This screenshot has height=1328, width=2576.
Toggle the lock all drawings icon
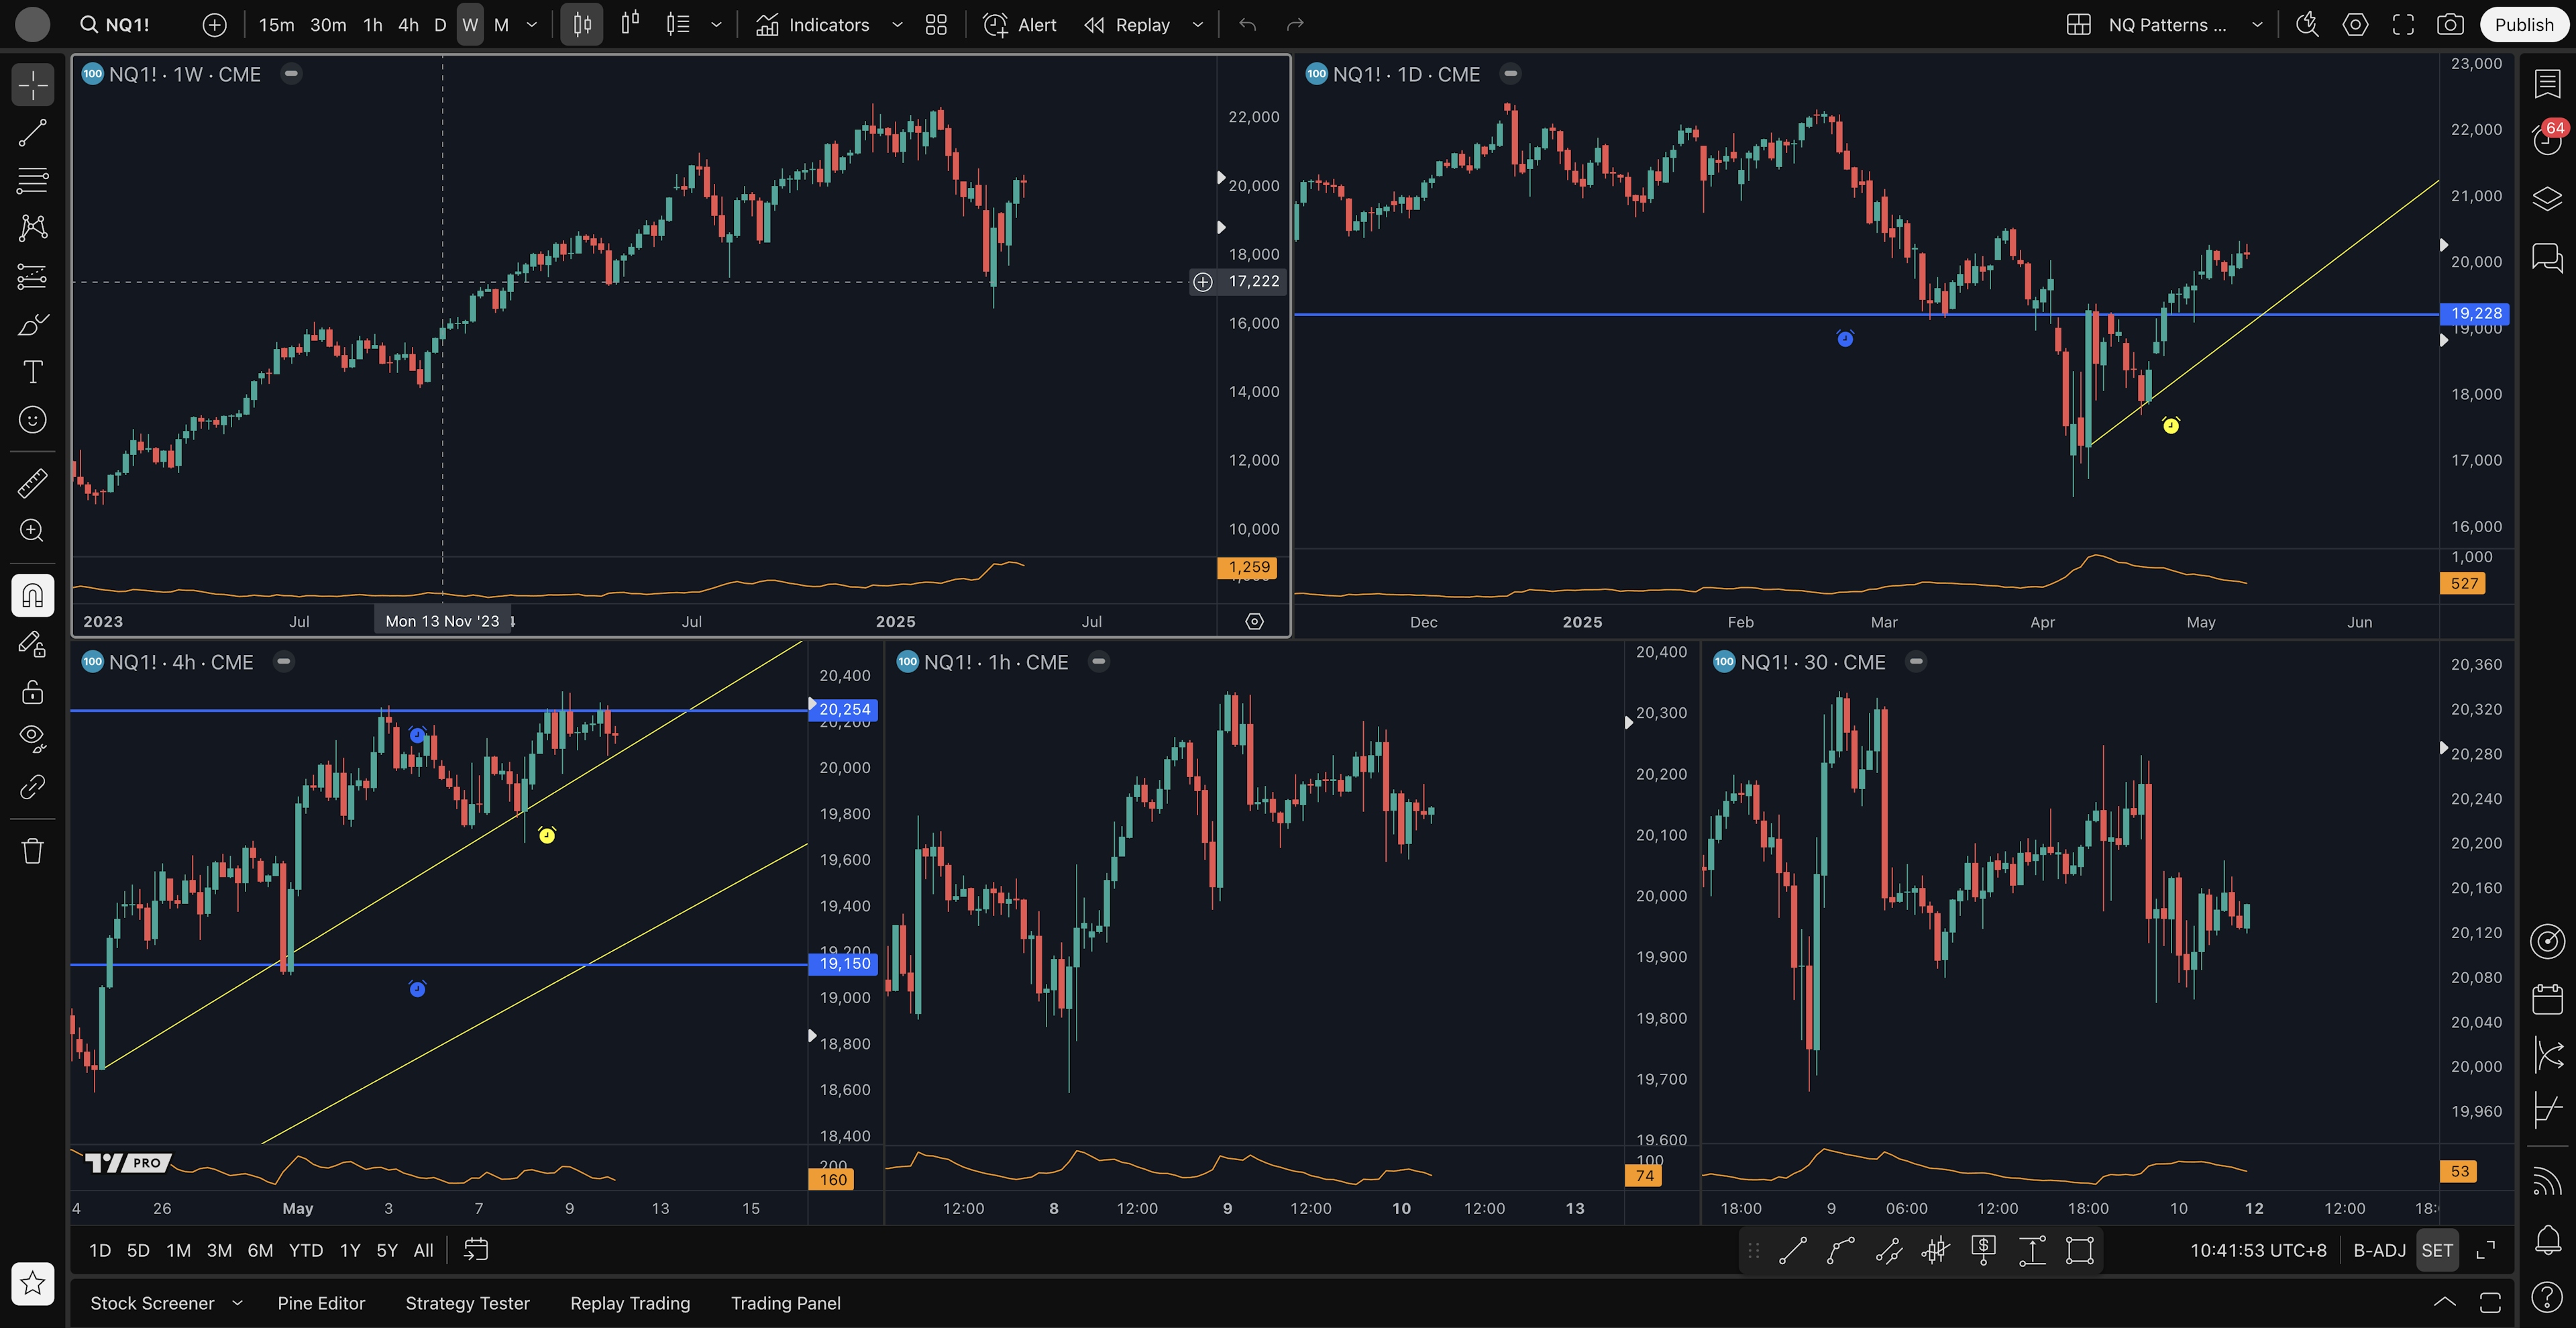click(x=32, y=692)
